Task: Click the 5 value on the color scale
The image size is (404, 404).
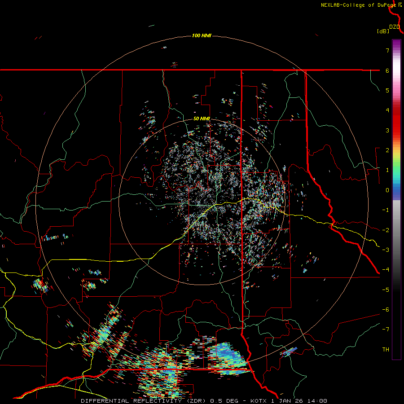Action: [x=387, y=90]
